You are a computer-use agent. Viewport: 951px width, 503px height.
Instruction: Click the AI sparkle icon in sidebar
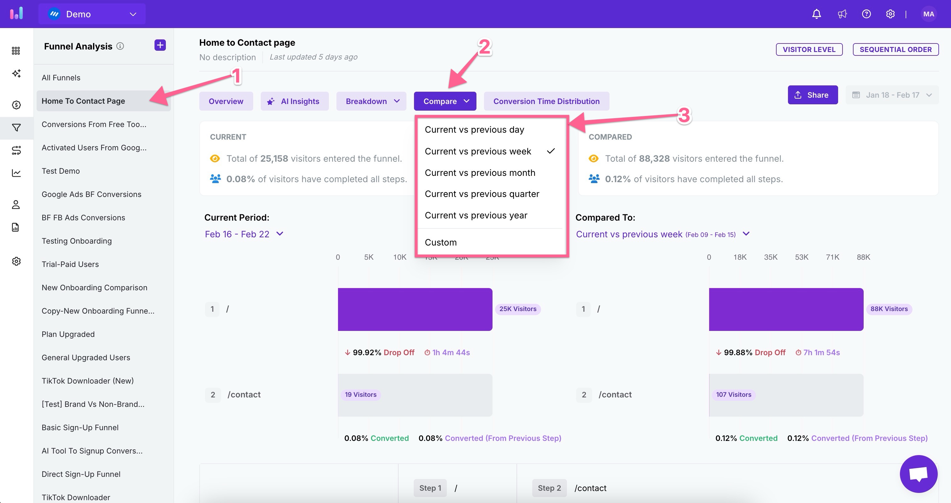click(x=16, y=73)
